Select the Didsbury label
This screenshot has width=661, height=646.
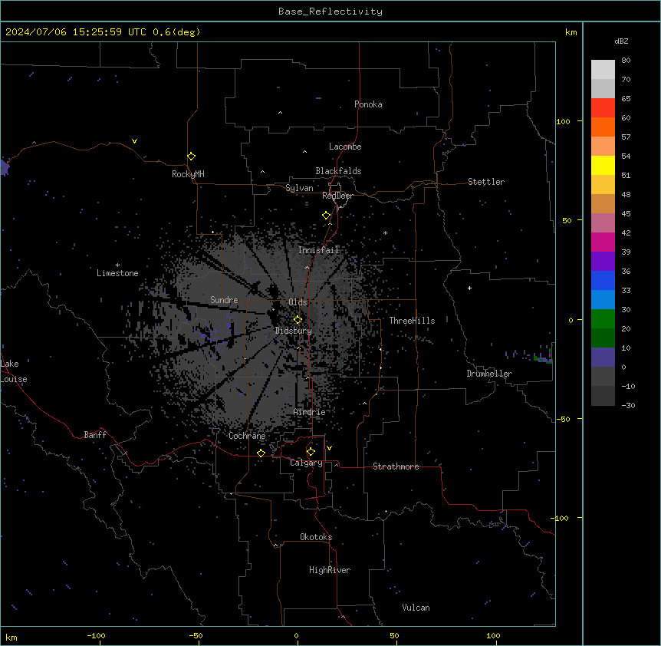click(x=294, y=331)
